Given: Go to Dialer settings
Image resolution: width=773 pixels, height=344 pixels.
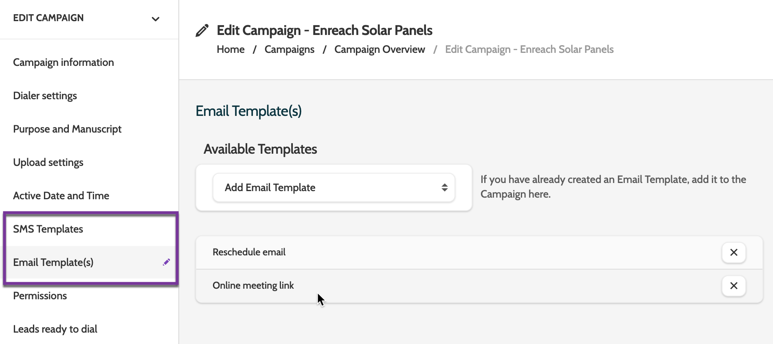Looking at the screenshot, I should click(x=45, y=96).
